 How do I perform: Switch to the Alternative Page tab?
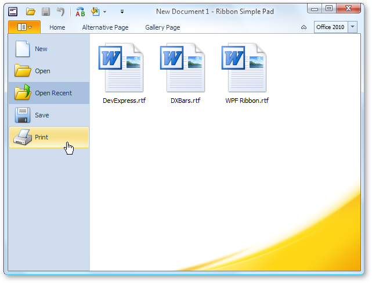[105, 27]
